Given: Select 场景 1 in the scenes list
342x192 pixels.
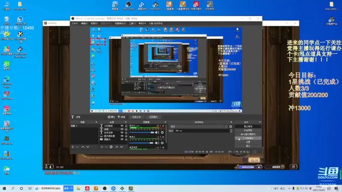Looking at the screenshot, I should point(84,126).
